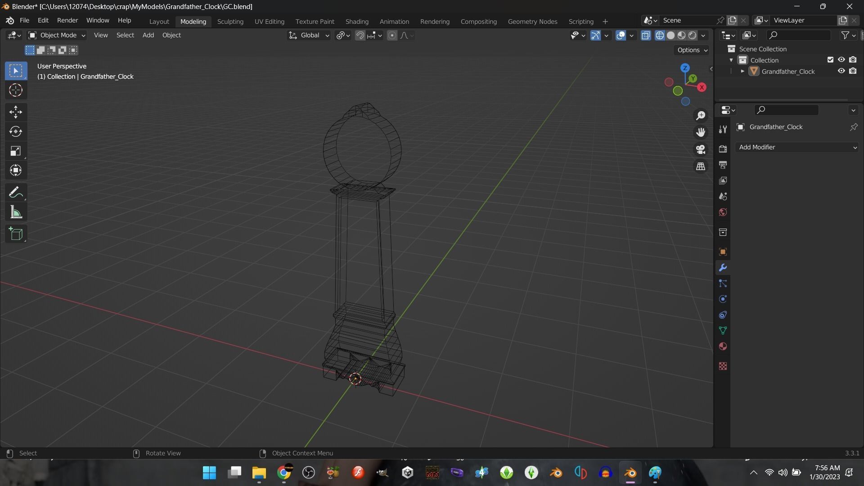This screenshot has width=864, height=486.
Task: Open the Material properties tab
Action: tap(723, 346)
